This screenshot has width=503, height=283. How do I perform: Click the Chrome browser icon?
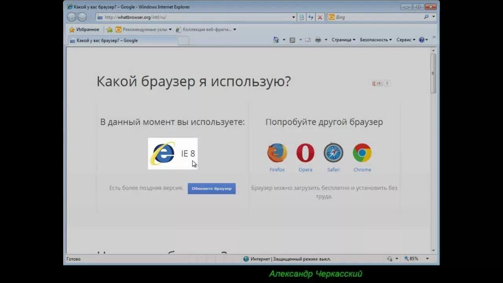tap(362, 153)
